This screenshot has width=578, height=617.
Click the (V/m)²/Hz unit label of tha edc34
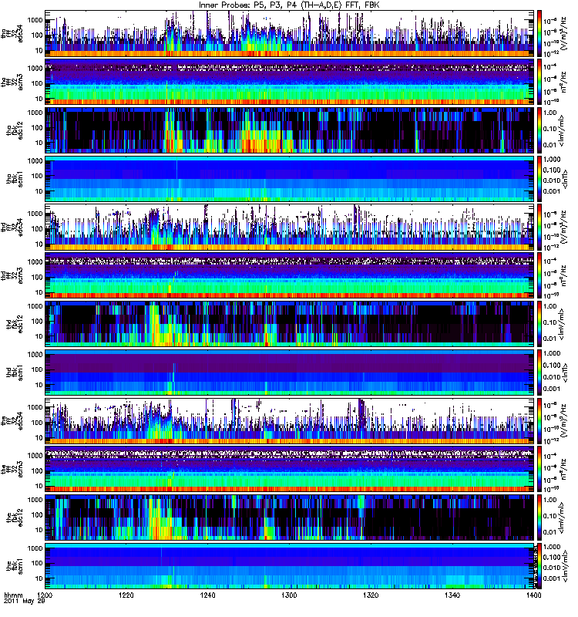564,33
